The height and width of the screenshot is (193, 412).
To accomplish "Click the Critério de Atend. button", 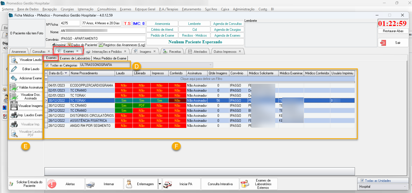I will coord(162,30).
